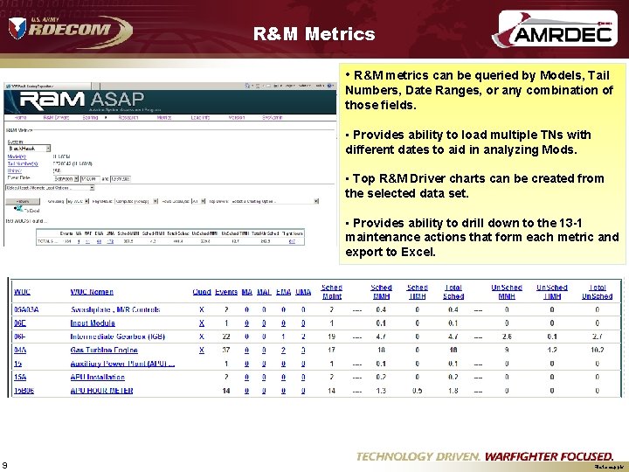Click the AMRDEC logo
Screen dimensions: 629x472
point(556,30)
